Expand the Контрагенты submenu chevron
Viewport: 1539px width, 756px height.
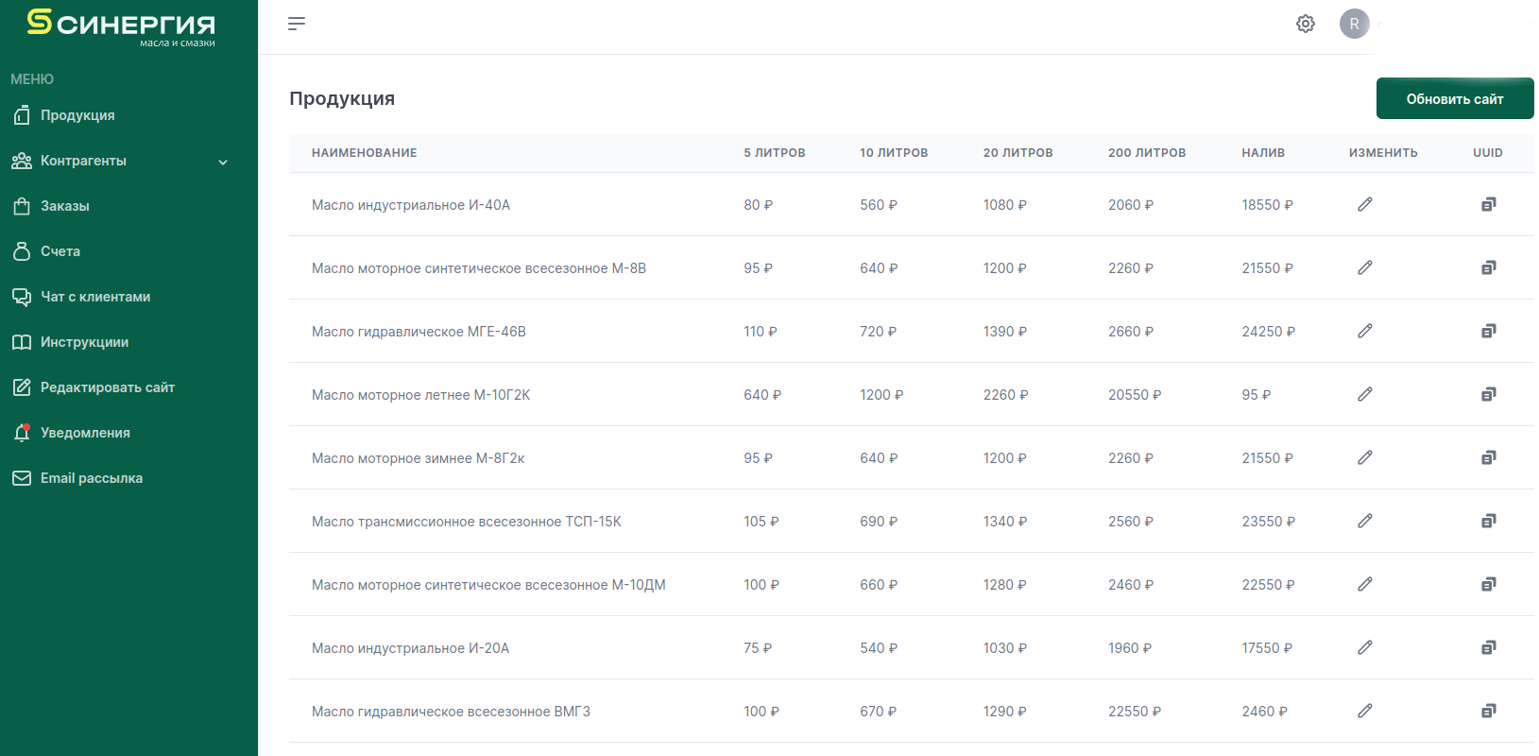coord(223,162)
